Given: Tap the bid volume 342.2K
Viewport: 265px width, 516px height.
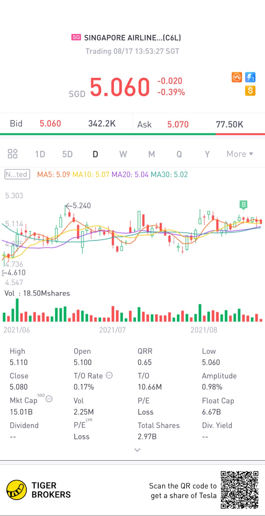Looking at the screenshot, I should coord(102,124).
